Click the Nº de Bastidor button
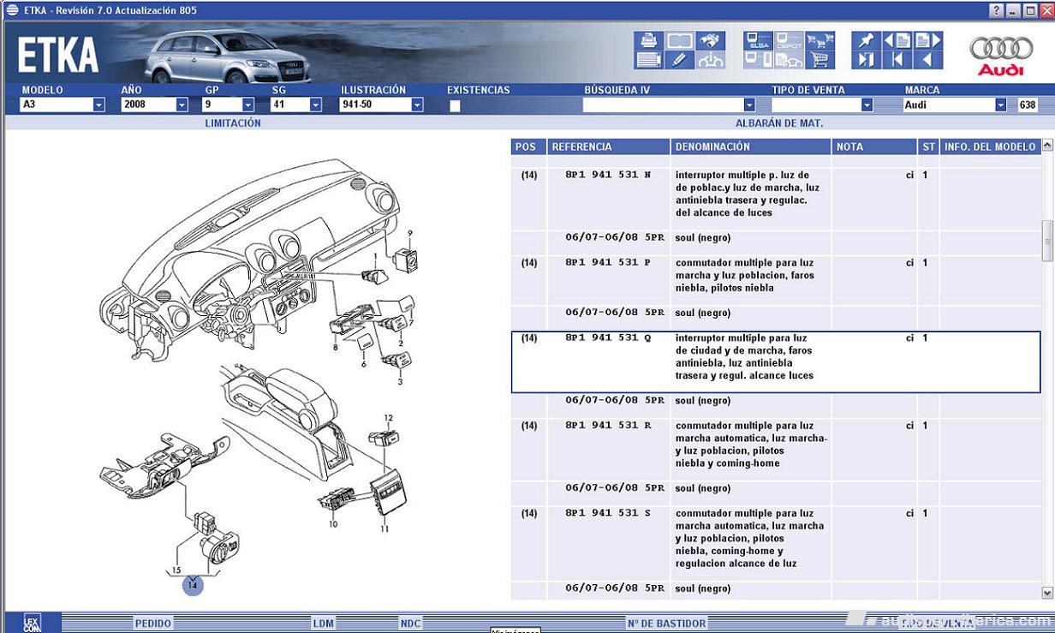The image size is (1055, 633). pos(666,624)
